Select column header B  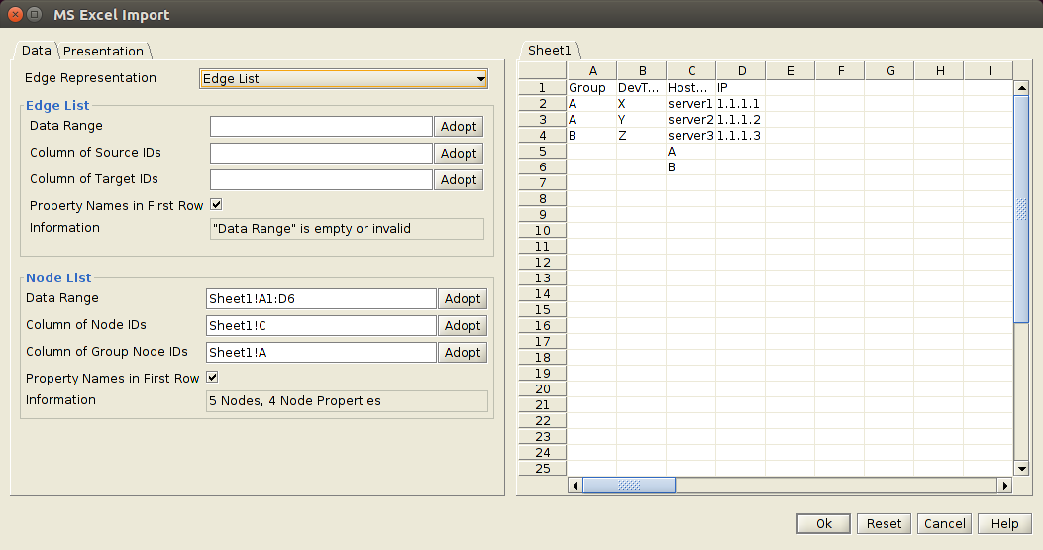tap(642, 71)
